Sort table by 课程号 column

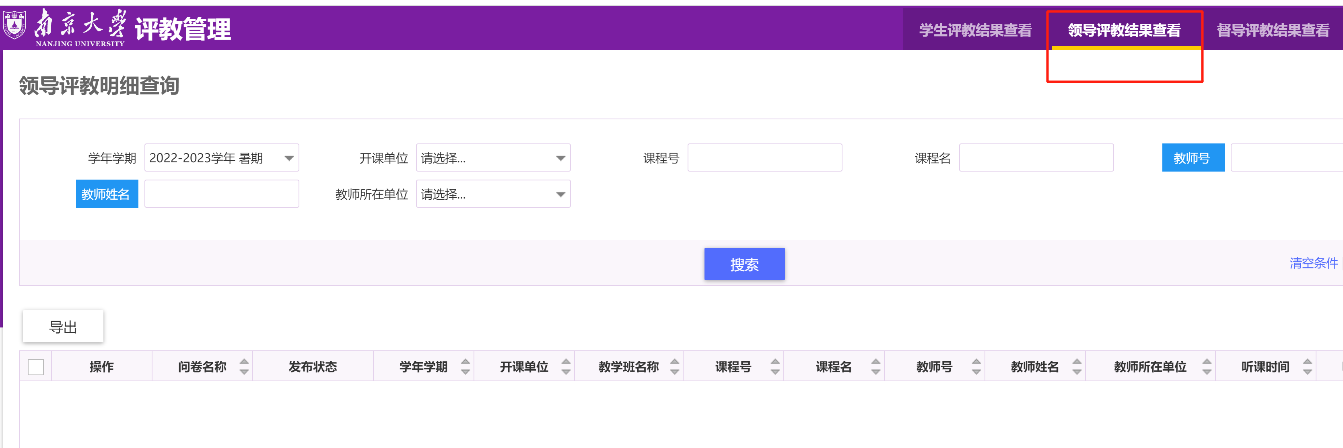click(775, 366)
